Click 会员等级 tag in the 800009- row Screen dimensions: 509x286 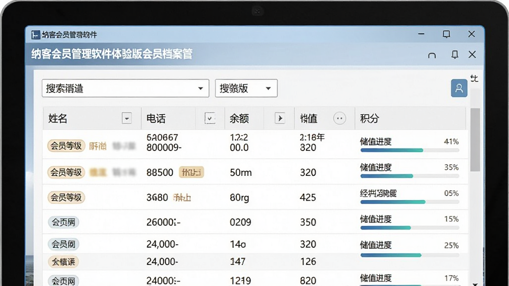(x=66, y=146)
